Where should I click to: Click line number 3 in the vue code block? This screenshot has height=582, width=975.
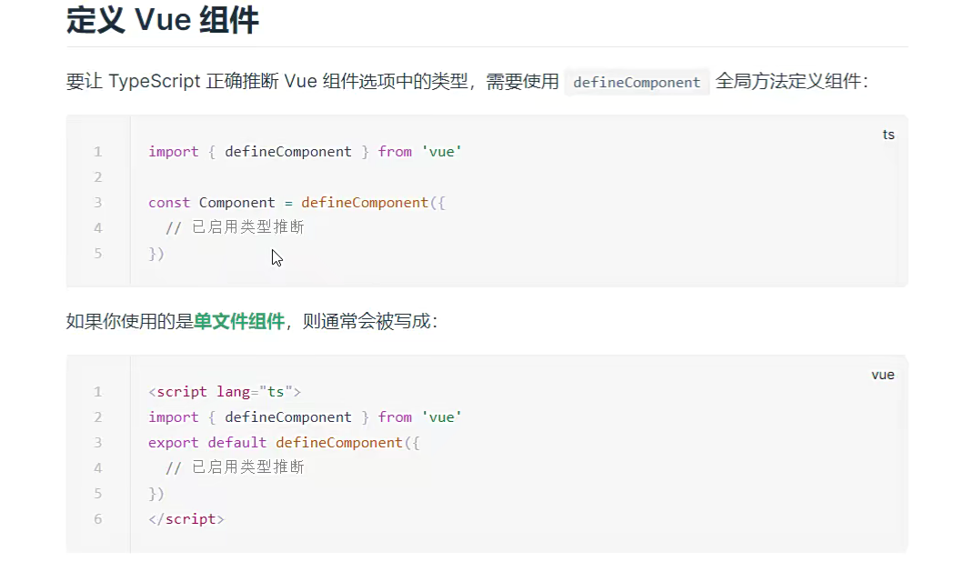pyautogui.click(x=97, y=443)
